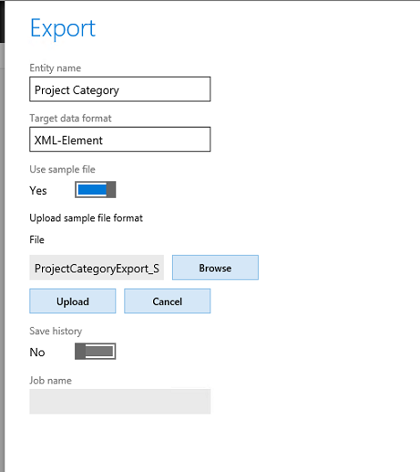The image size is (420, 472).
Task: Click the Upload button
Action: [73, 301]
